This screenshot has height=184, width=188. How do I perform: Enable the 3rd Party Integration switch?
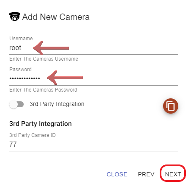16,104
